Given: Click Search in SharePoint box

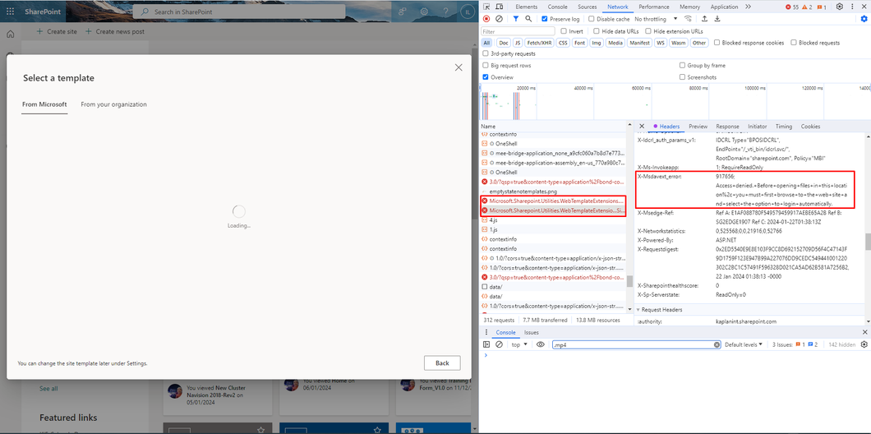Looking at the screenshot, I should click(x=239, y=12).
